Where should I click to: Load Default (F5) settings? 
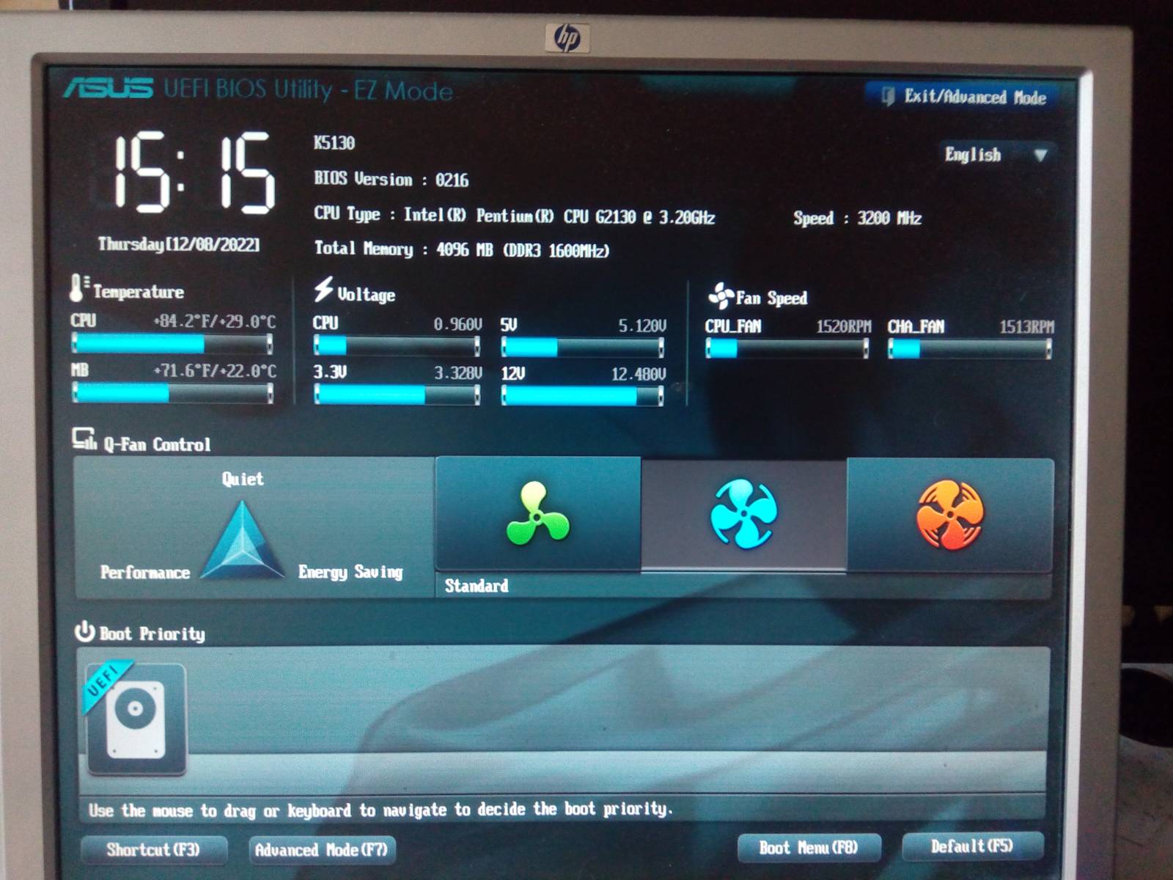[x=972, y=846]
